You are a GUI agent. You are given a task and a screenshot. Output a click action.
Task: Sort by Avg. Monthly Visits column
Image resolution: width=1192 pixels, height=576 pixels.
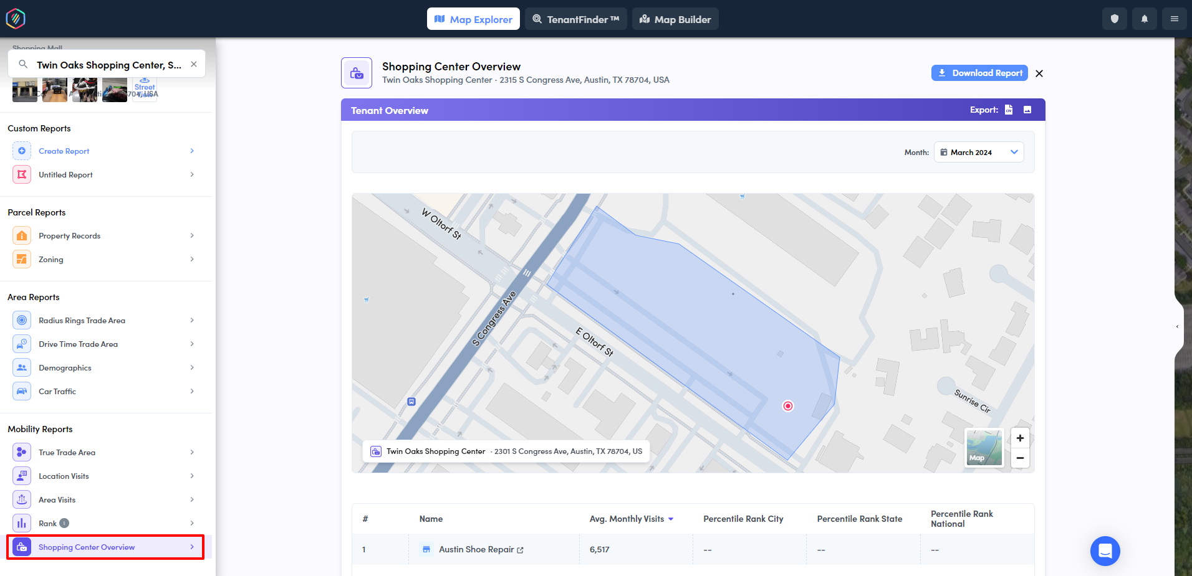click(x=632, y=519)
